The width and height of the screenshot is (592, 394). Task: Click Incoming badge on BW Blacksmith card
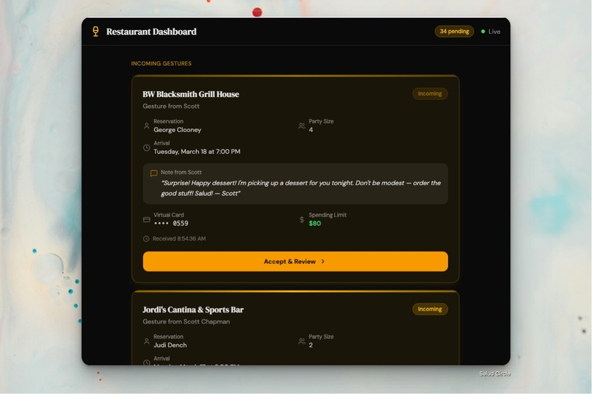coord(430,93)
